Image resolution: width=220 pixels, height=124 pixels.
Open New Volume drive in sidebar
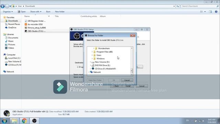[14, 61]
